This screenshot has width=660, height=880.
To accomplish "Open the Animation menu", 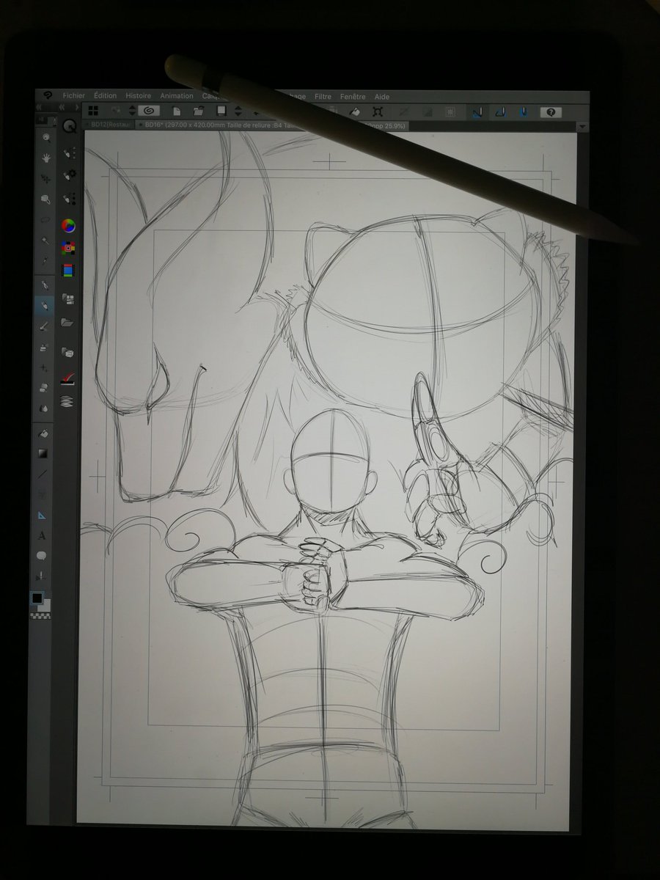I will (176, 95).
